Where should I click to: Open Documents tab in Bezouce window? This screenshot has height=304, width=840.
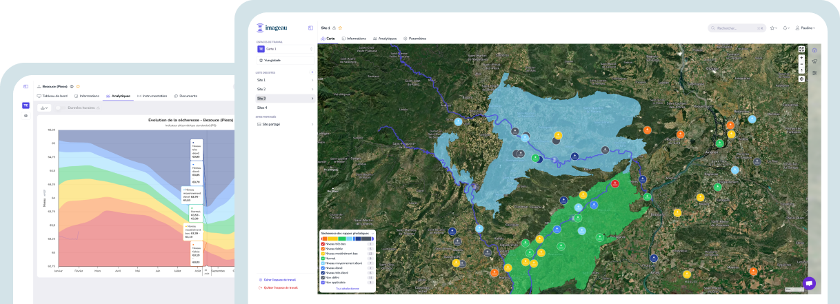click(x=186, y=96)
